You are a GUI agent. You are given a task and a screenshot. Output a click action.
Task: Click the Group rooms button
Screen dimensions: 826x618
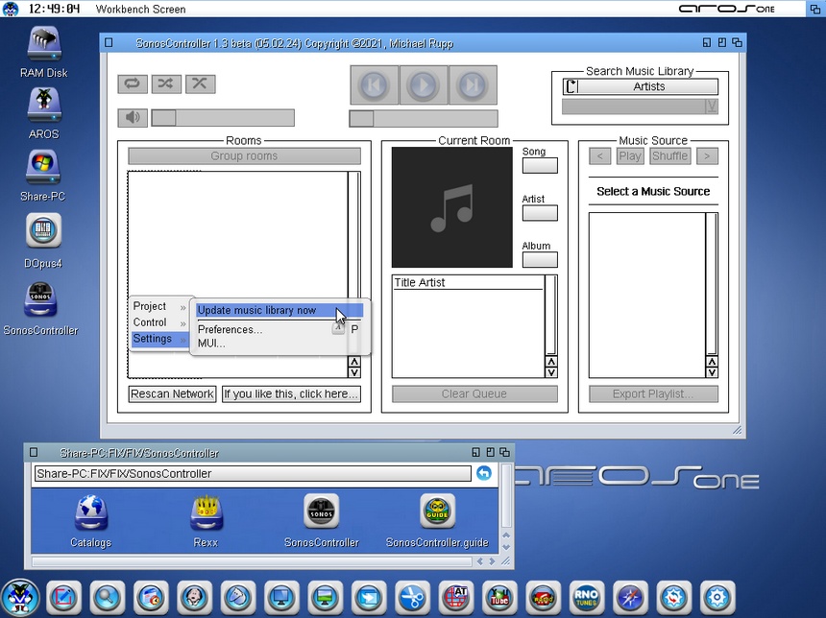tap(244, 155)
